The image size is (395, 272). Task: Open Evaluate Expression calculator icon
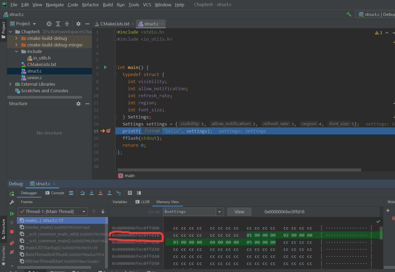(x=130, y=193)
